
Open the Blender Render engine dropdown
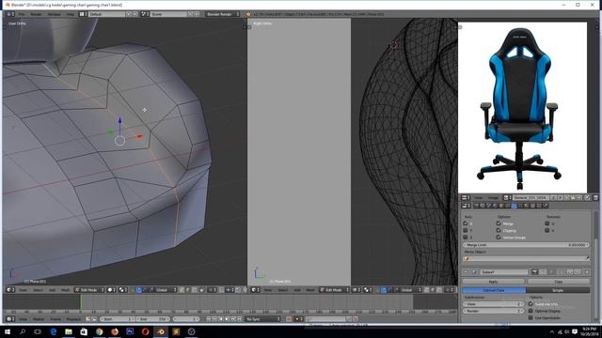click(222, 14)
